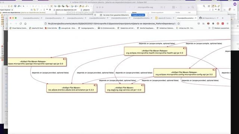Screen dimensions: 239x134
Task: Select the microprofile-health-api:jar:4.0 artifact node
Action: point(155,51)
